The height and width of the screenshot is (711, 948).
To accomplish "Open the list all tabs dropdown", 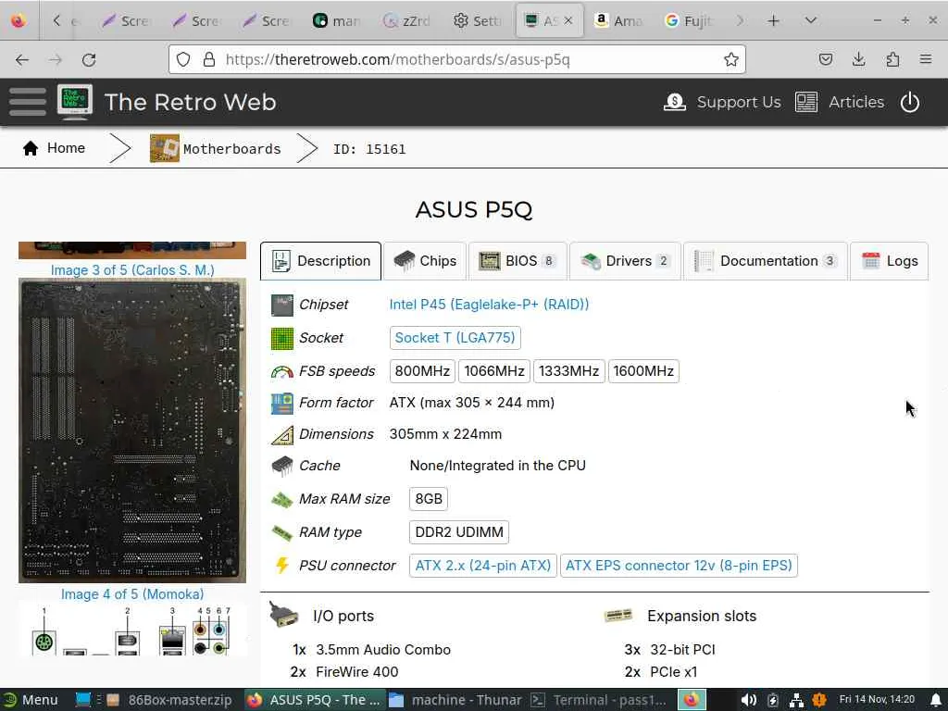I will [x=811, y=20].
